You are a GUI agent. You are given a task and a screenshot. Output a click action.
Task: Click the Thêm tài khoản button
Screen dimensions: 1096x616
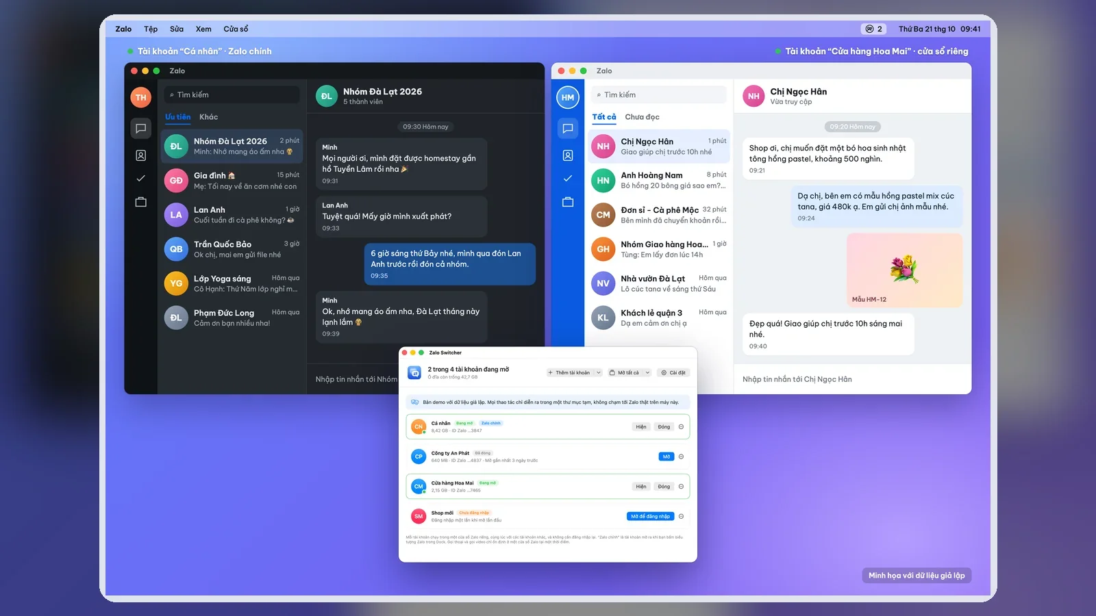point(569,373)
